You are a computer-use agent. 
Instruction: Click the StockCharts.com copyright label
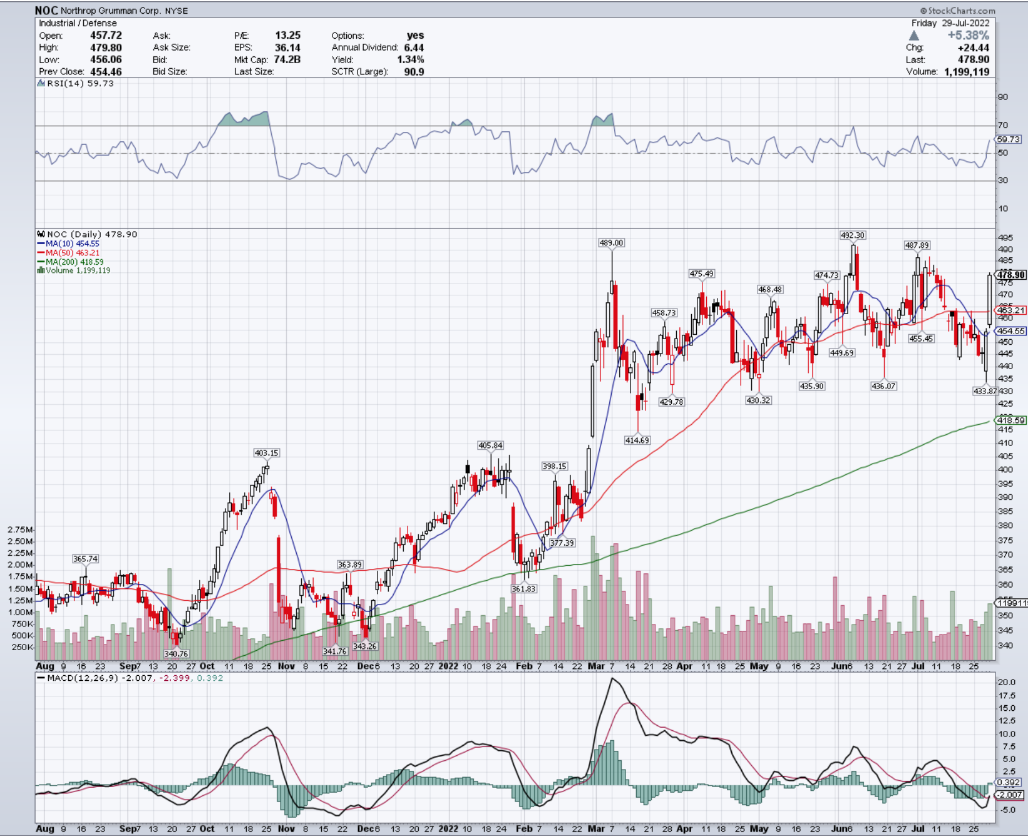[957, 11]
